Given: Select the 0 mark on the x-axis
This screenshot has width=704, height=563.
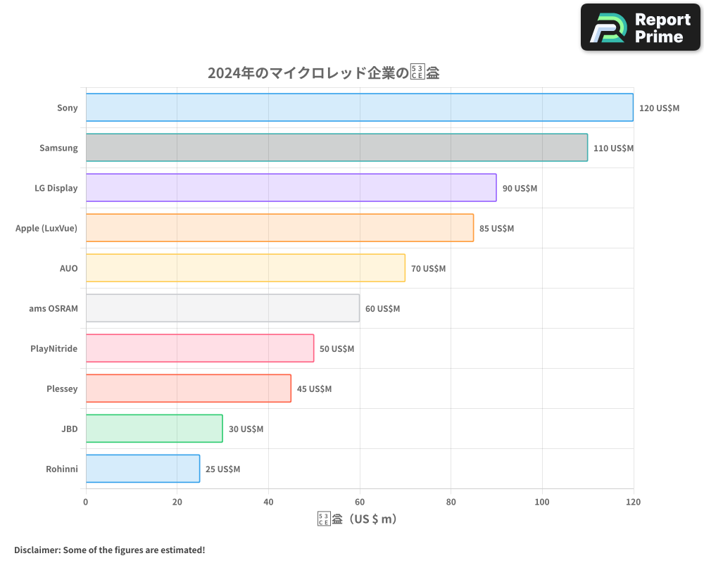Looking at the screenshot, I should pos(85,502).
